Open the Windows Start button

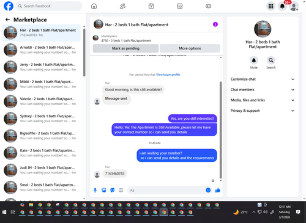click(4, 212)
